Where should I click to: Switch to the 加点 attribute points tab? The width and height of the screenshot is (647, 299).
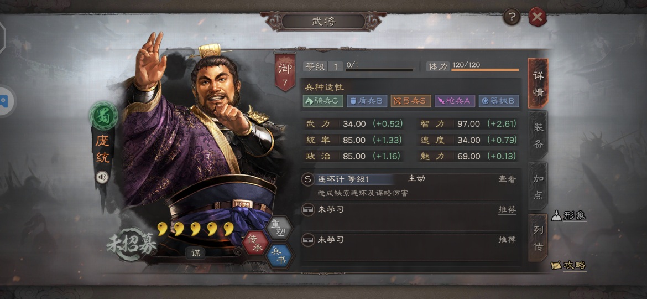click(x=538, y=187)
